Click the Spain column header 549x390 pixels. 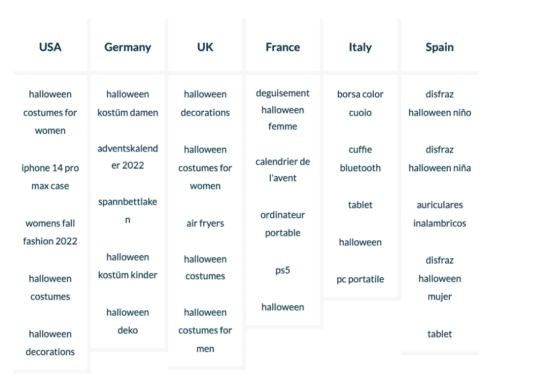point(440,47)
